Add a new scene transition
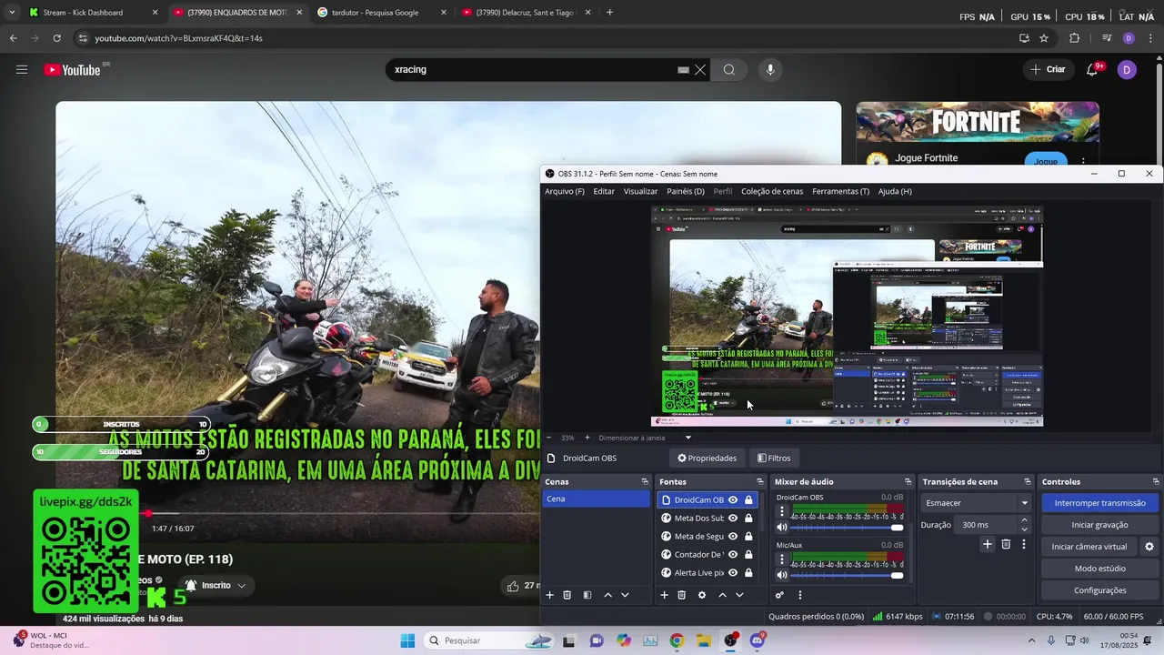The image size is (1164, 655). tap(988, 544)
